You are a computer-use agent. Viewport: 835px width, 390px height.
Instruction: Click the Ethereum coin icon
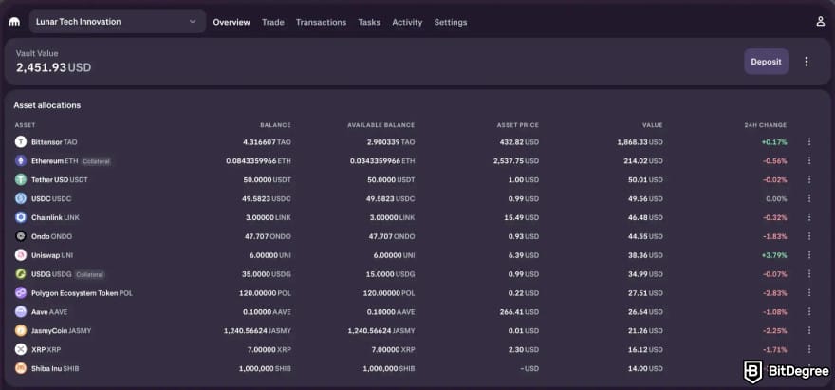pos(21,161)
